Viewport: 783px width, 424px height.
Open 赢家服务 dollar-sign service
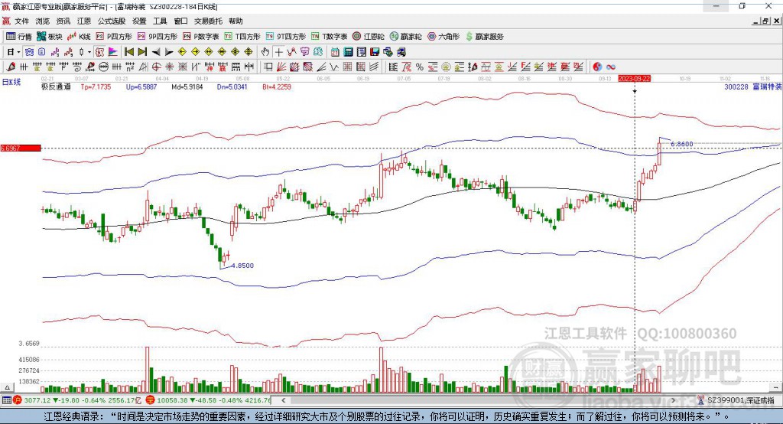pyautogui.click(x=485, y=37)
